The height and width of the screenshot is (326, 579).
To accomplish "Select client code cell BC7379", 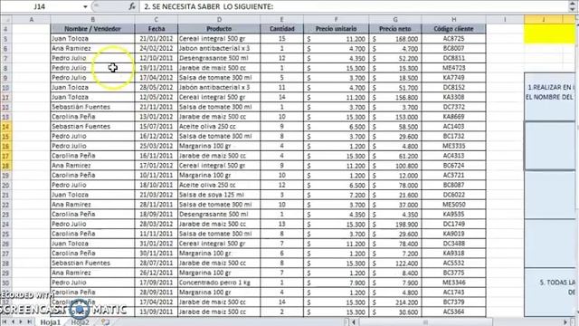I will tap(454, 302).
